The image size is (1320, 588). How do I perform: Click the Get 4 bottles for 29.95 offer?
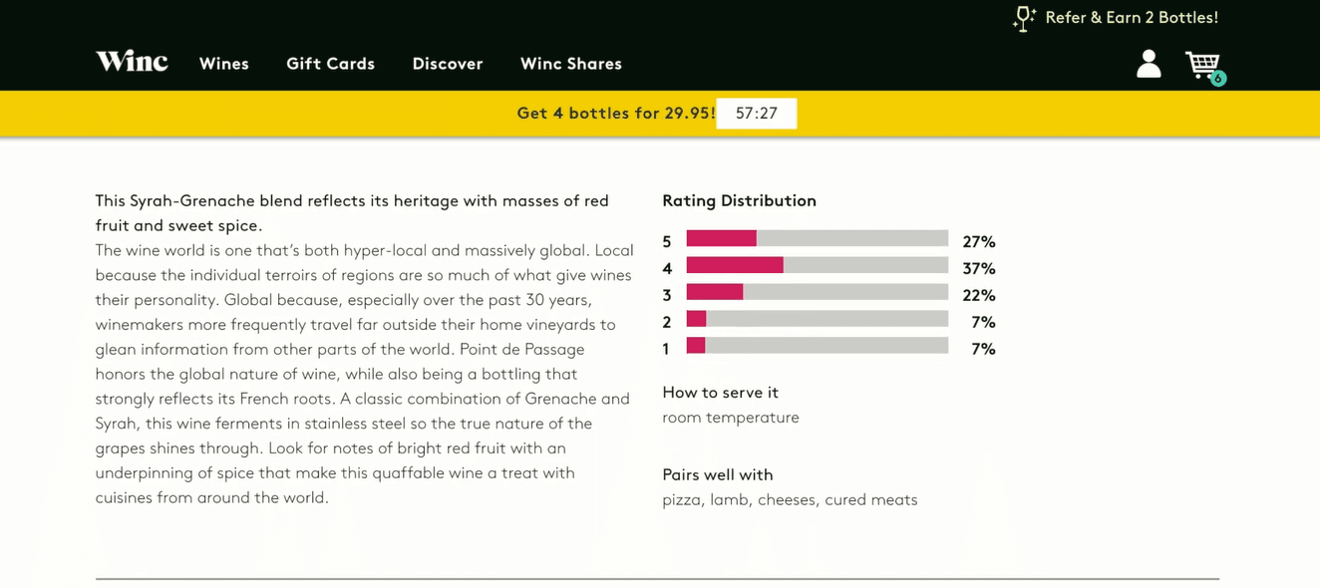(x=616, y=114)
